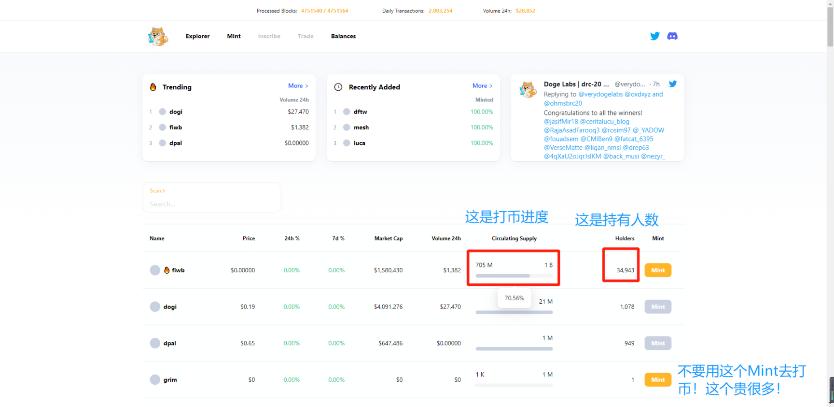This screenshot has height=407, width=834.
Task: Open the Balances navigation item
Action: tap(343, 36)
